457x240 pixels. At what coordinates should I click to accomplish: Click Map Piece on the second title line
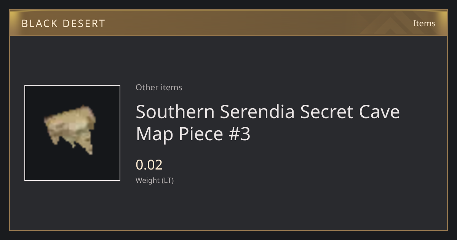179,134
